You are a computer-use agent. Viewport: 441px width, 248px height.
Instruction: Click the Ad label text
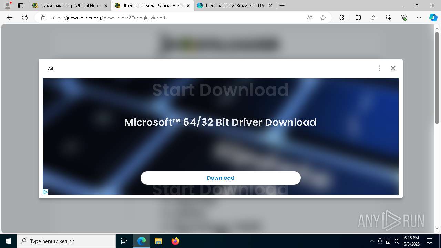tap(51, 68)
